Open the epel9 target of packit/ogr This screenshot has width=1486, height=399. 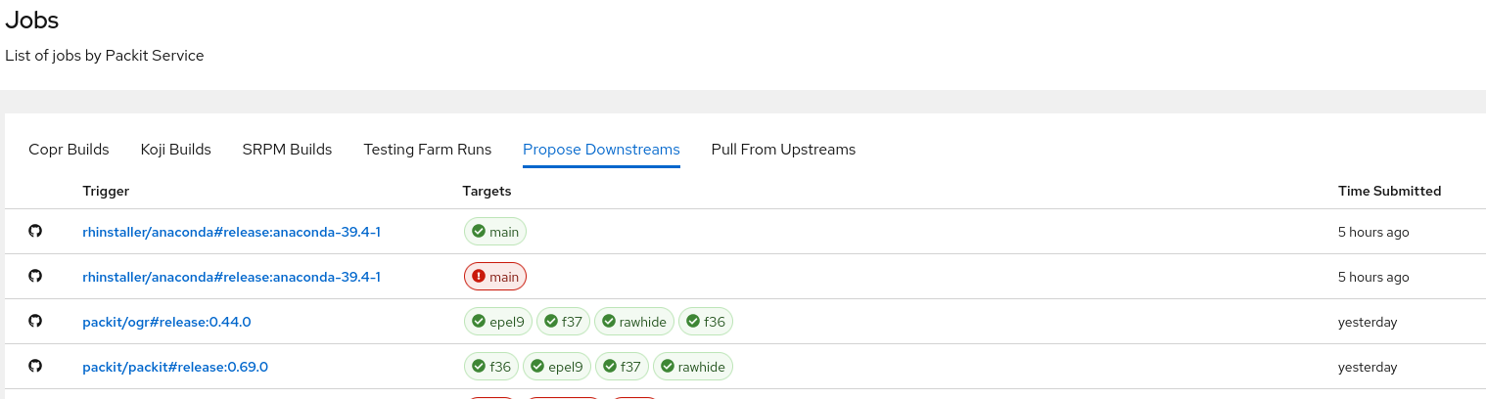[x=497, y=322]
